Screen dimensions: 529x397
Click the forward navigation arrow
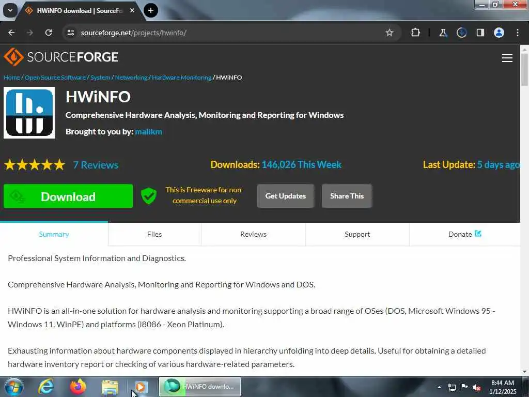(x=30, y=33)
